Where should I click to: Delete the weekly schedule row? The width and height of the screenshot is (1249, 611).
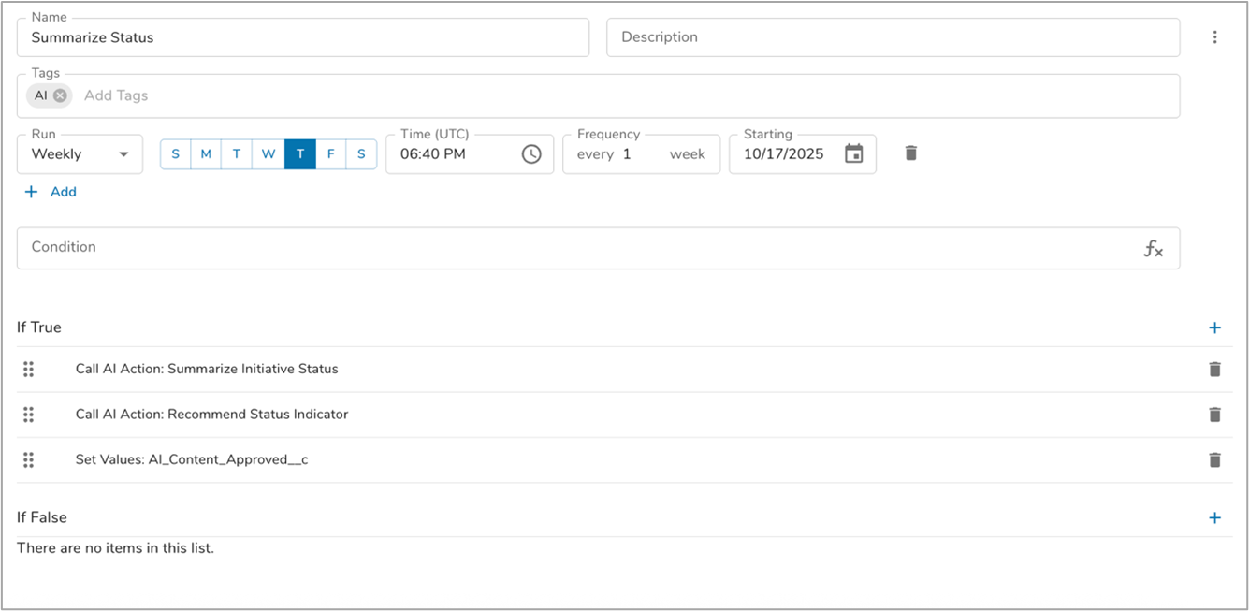[x=911, y=153]
